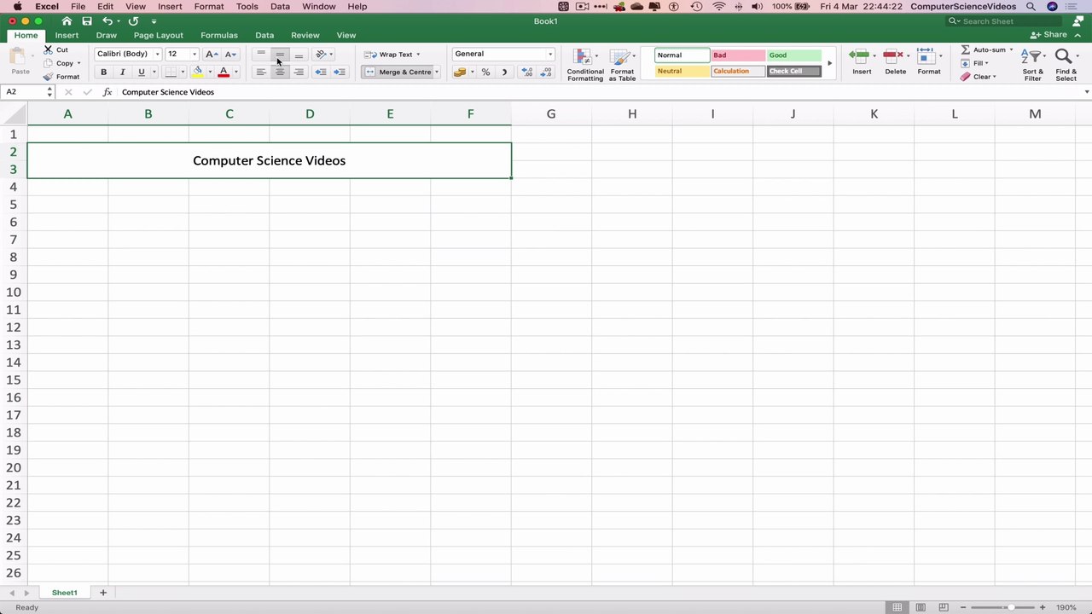This screenshot has height=614, width=1092.
Task: Align text to the bottom
Action: [x=299, y=54]
